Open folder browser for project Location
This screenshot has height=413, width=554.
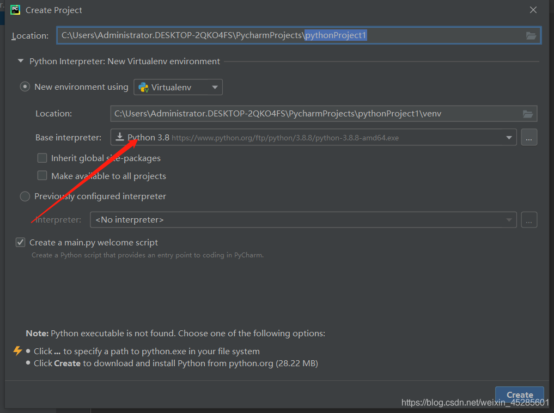[x=531, y=36]
